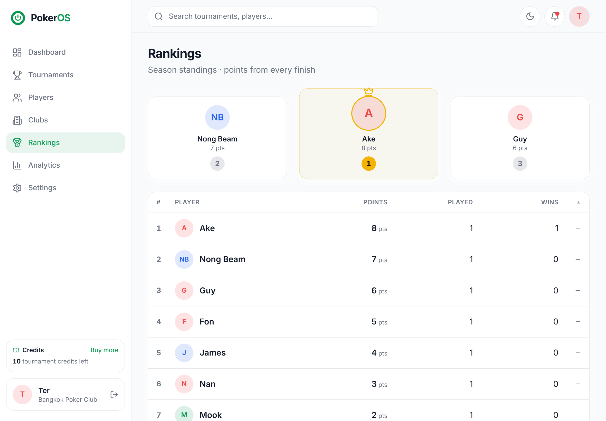606x421 pixels.
Task: Select the Rankings menu item
Action: pos(65,143)
